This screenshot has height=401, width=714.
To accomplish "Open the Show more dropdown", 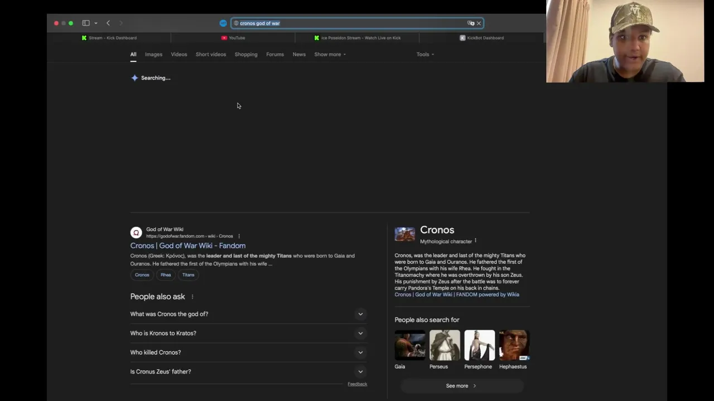I will click(330, 55).
